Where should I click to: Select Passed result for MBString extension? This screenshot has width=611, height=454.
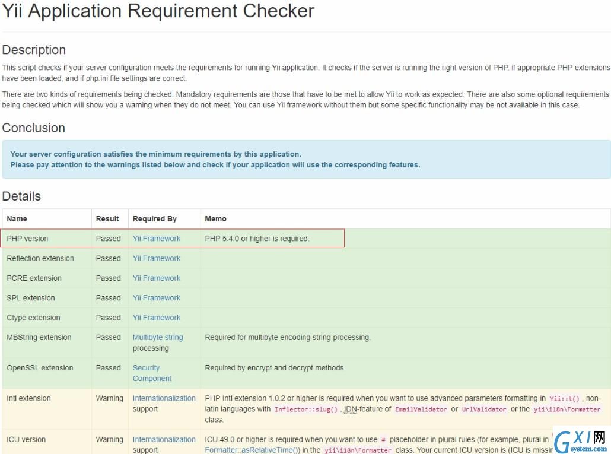point(109,338)
